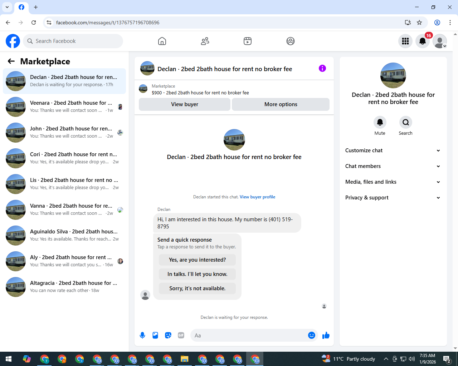Screen dimensions: 458x366
Task: Click the browser reload button
Action: [34, 23]
